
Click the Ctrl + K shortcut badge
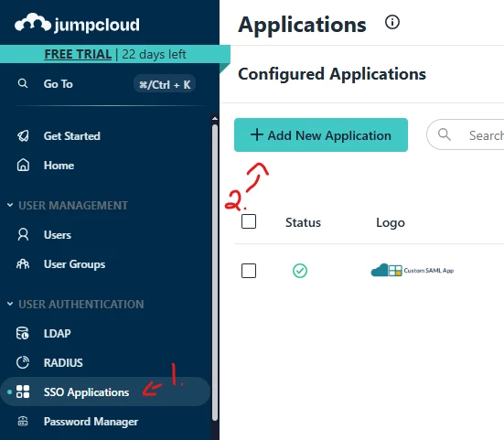[165, 84]
